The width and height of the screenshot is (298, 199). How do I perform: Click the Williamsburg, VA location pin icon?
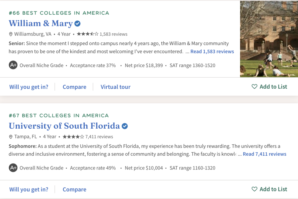(x=11, y=34)
